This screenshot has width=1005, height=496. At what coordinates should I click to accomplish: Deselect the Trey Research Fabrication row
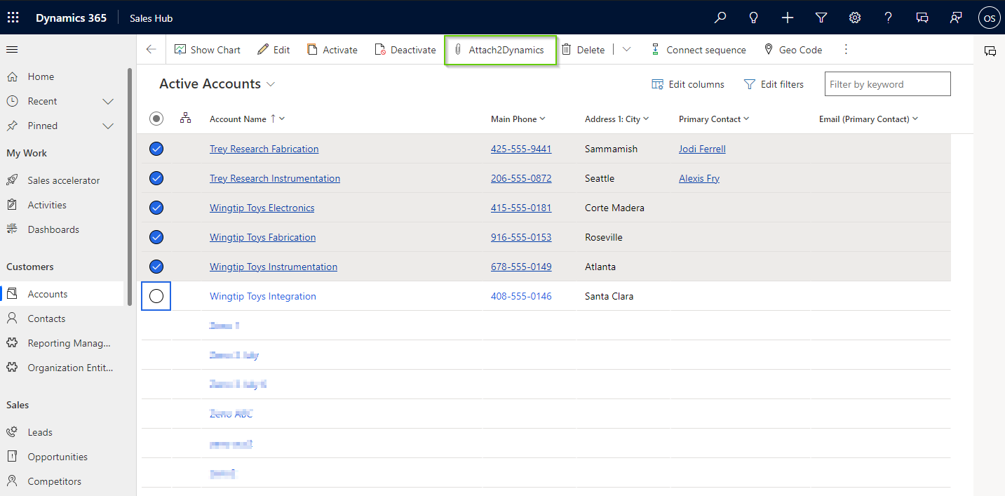(x=156, y=148)
